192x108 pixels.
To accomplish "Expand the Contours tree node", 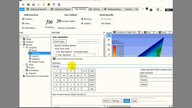I will (x=27, y=53).
